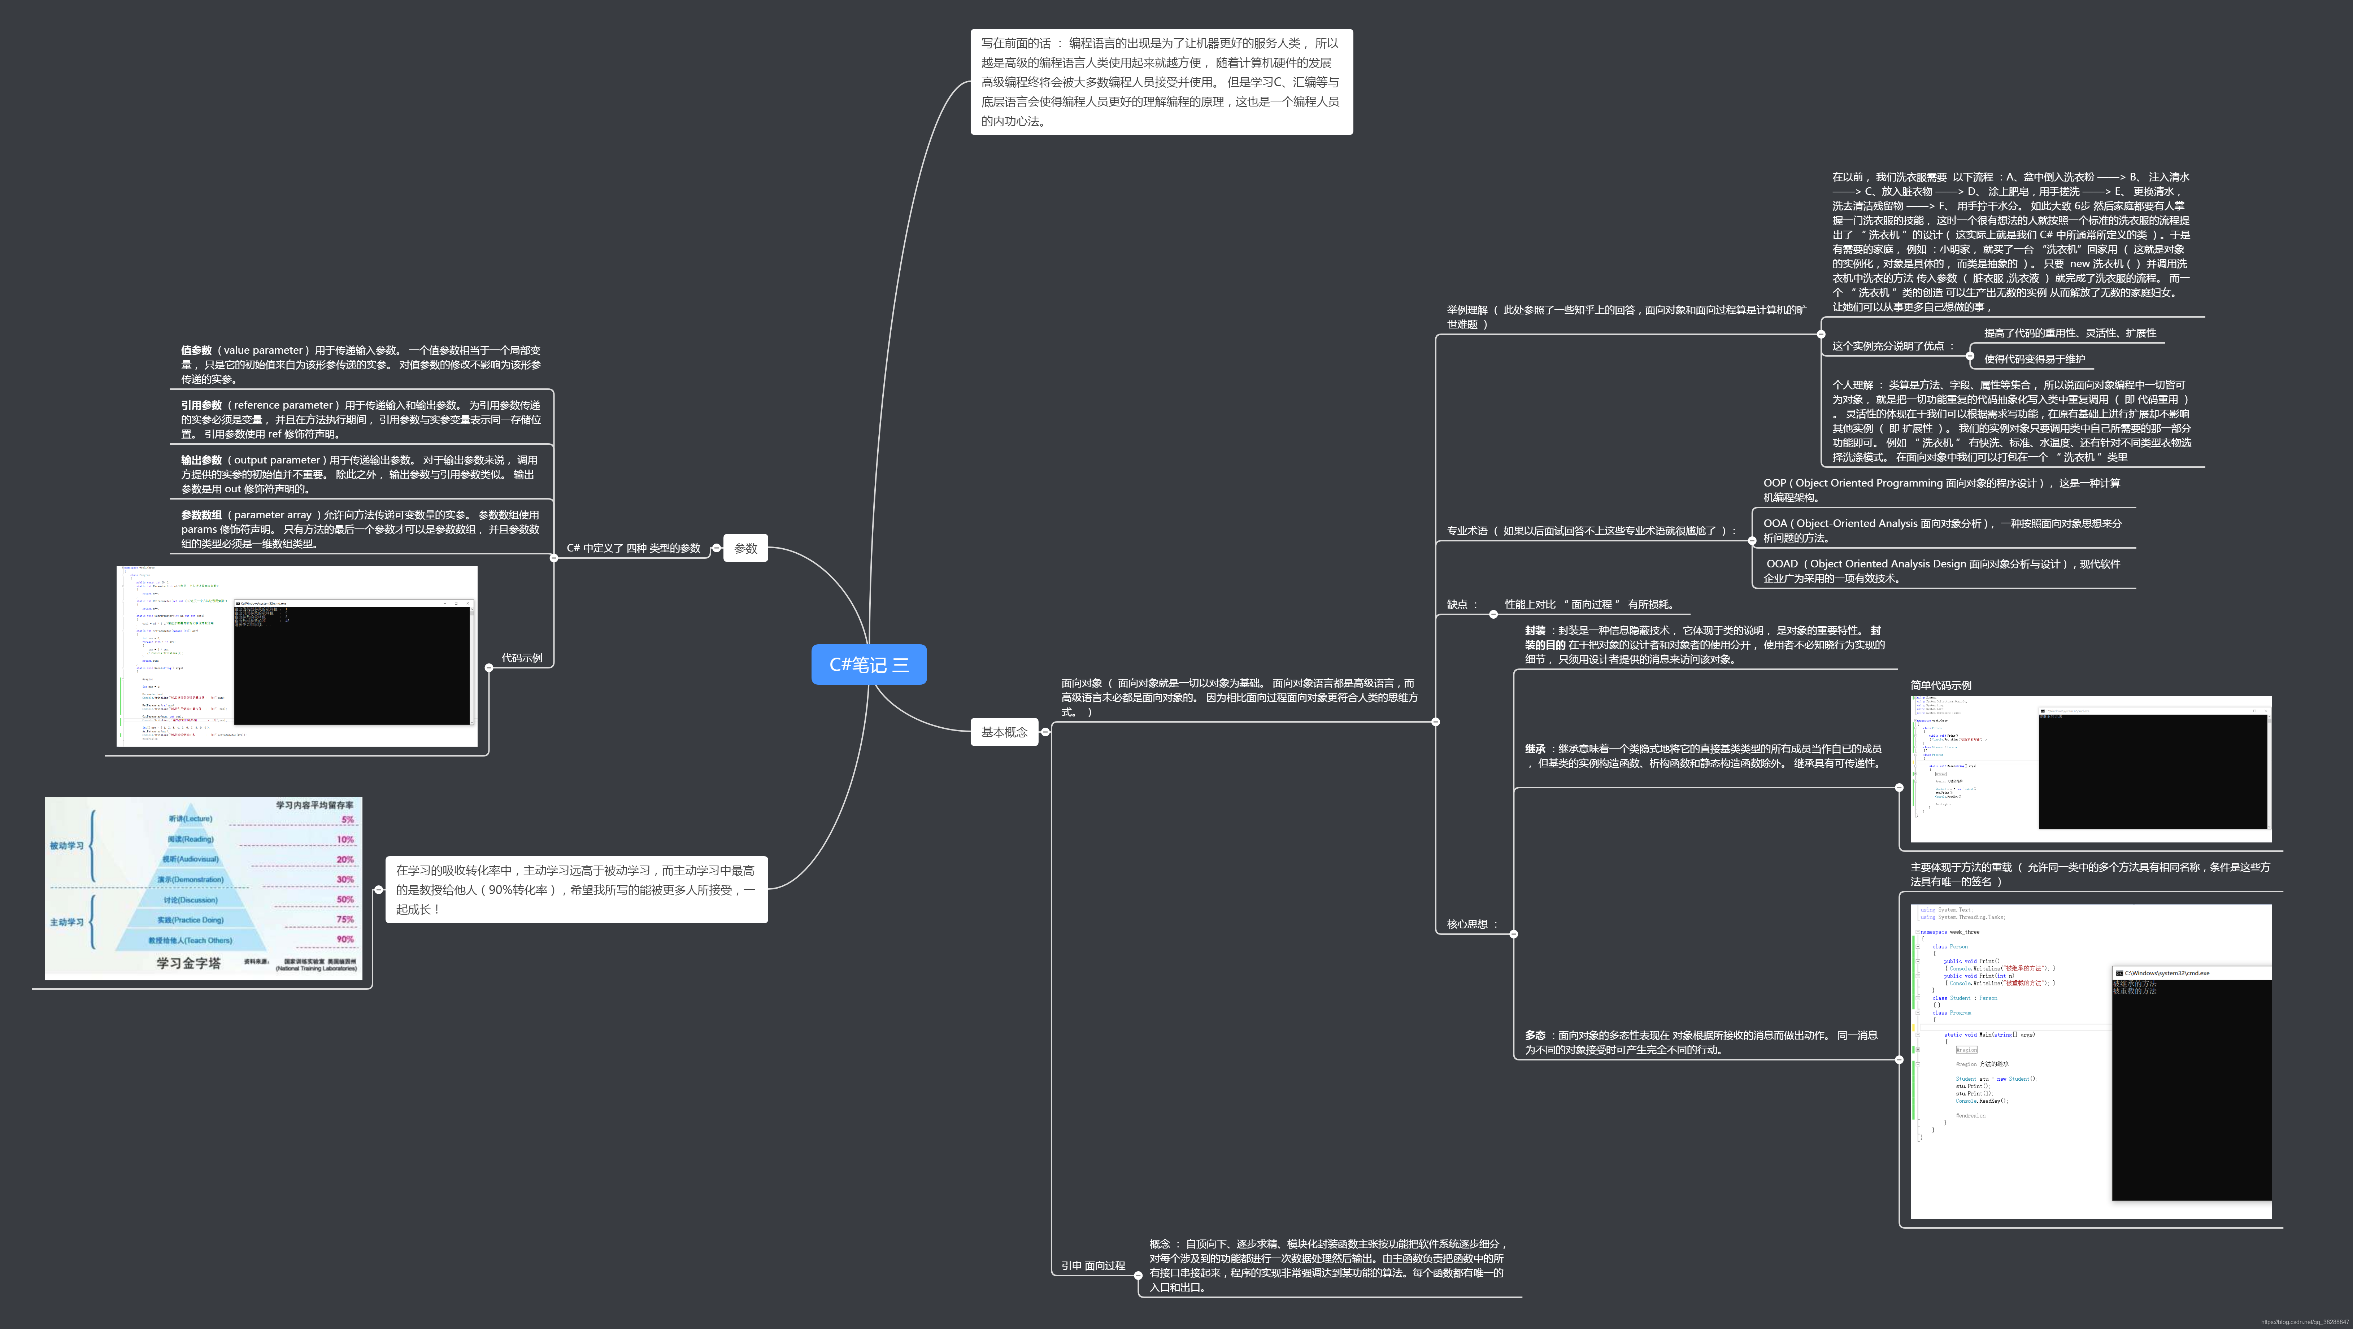Select the 使得代码变得易于维护 node
Viewport: 2353px width, 1329px height.
(2034, 359)
